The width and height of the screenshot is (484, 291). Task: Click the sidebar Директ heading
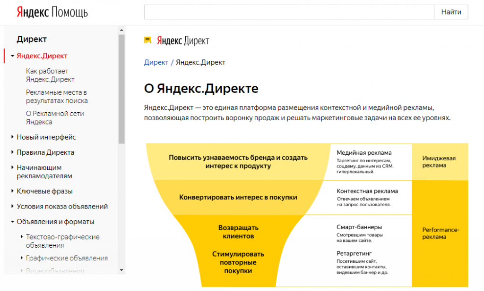pyautogui.click(x=32, y=39)
